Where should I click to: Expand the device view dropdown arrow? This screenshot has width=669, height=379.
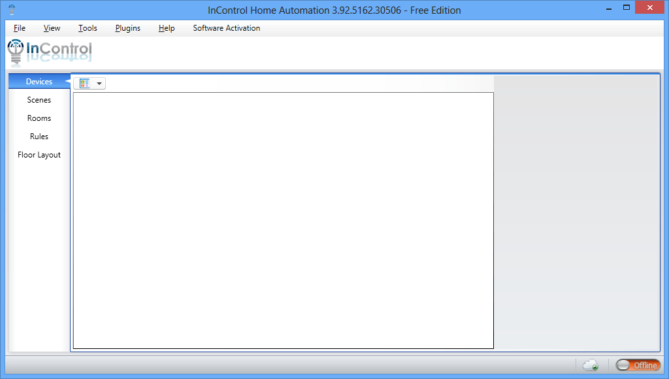pos(99,84)
